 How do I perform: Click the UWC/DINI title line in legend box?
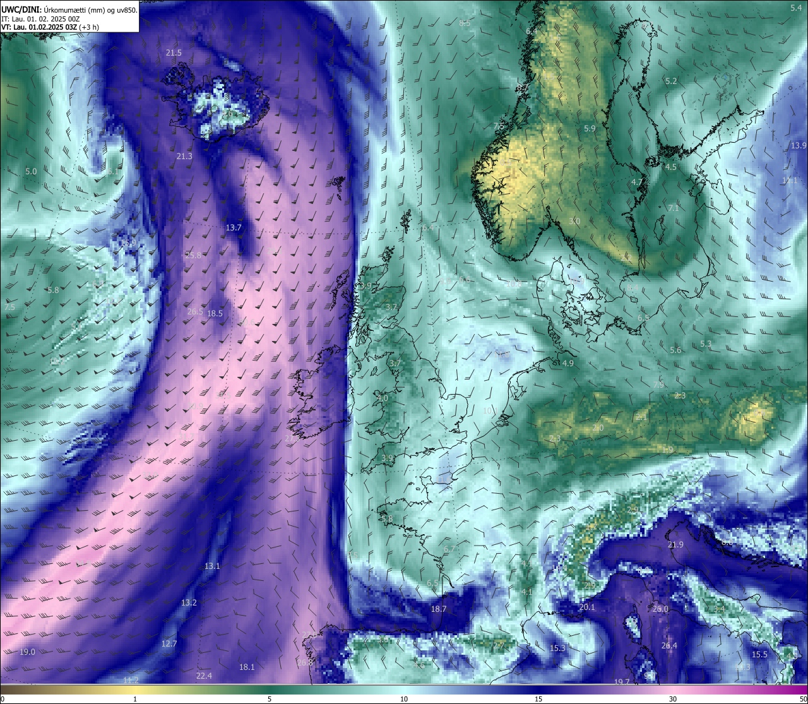69,9
